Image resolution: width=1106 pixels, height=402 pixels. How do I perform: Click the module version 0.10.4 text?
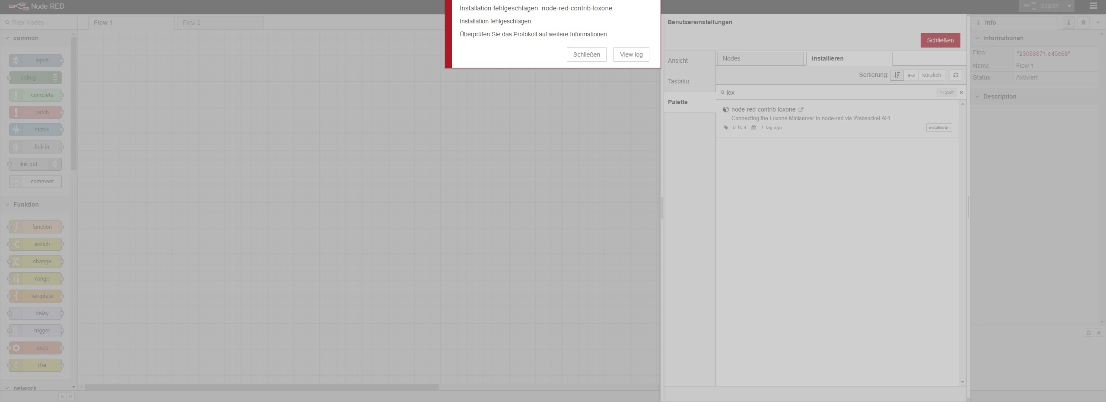pos(739,128)
